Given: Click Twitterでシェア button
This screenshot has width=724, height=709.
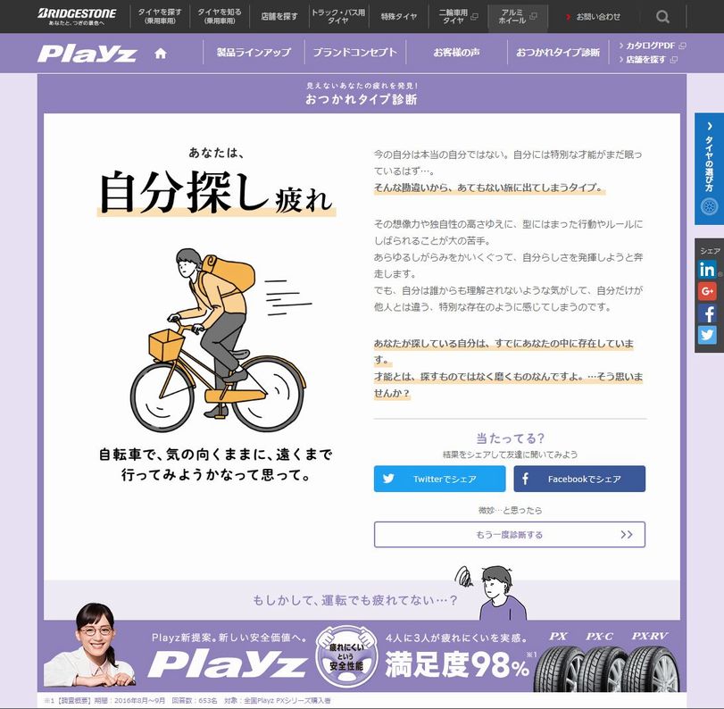Looking at the screenshot, I should pyautogui.click(x=439, y=479).
